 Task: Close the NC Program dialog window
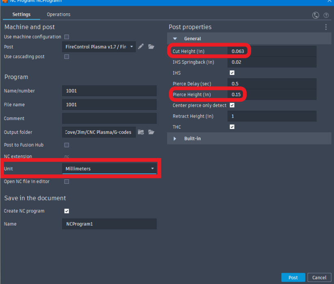(329, 1)
